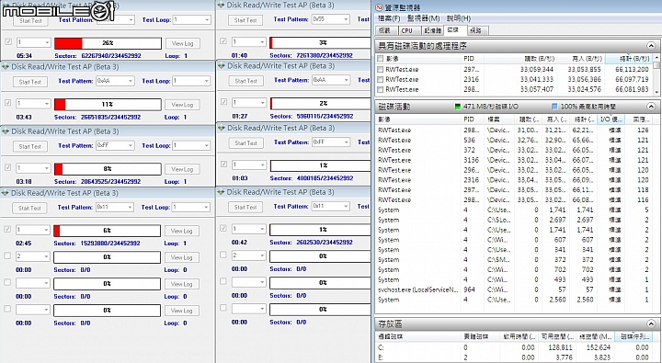Click Start Test in the 0x11 00:42 window
662x363 pixels.
pyautogui.click(x=245, y=208)
